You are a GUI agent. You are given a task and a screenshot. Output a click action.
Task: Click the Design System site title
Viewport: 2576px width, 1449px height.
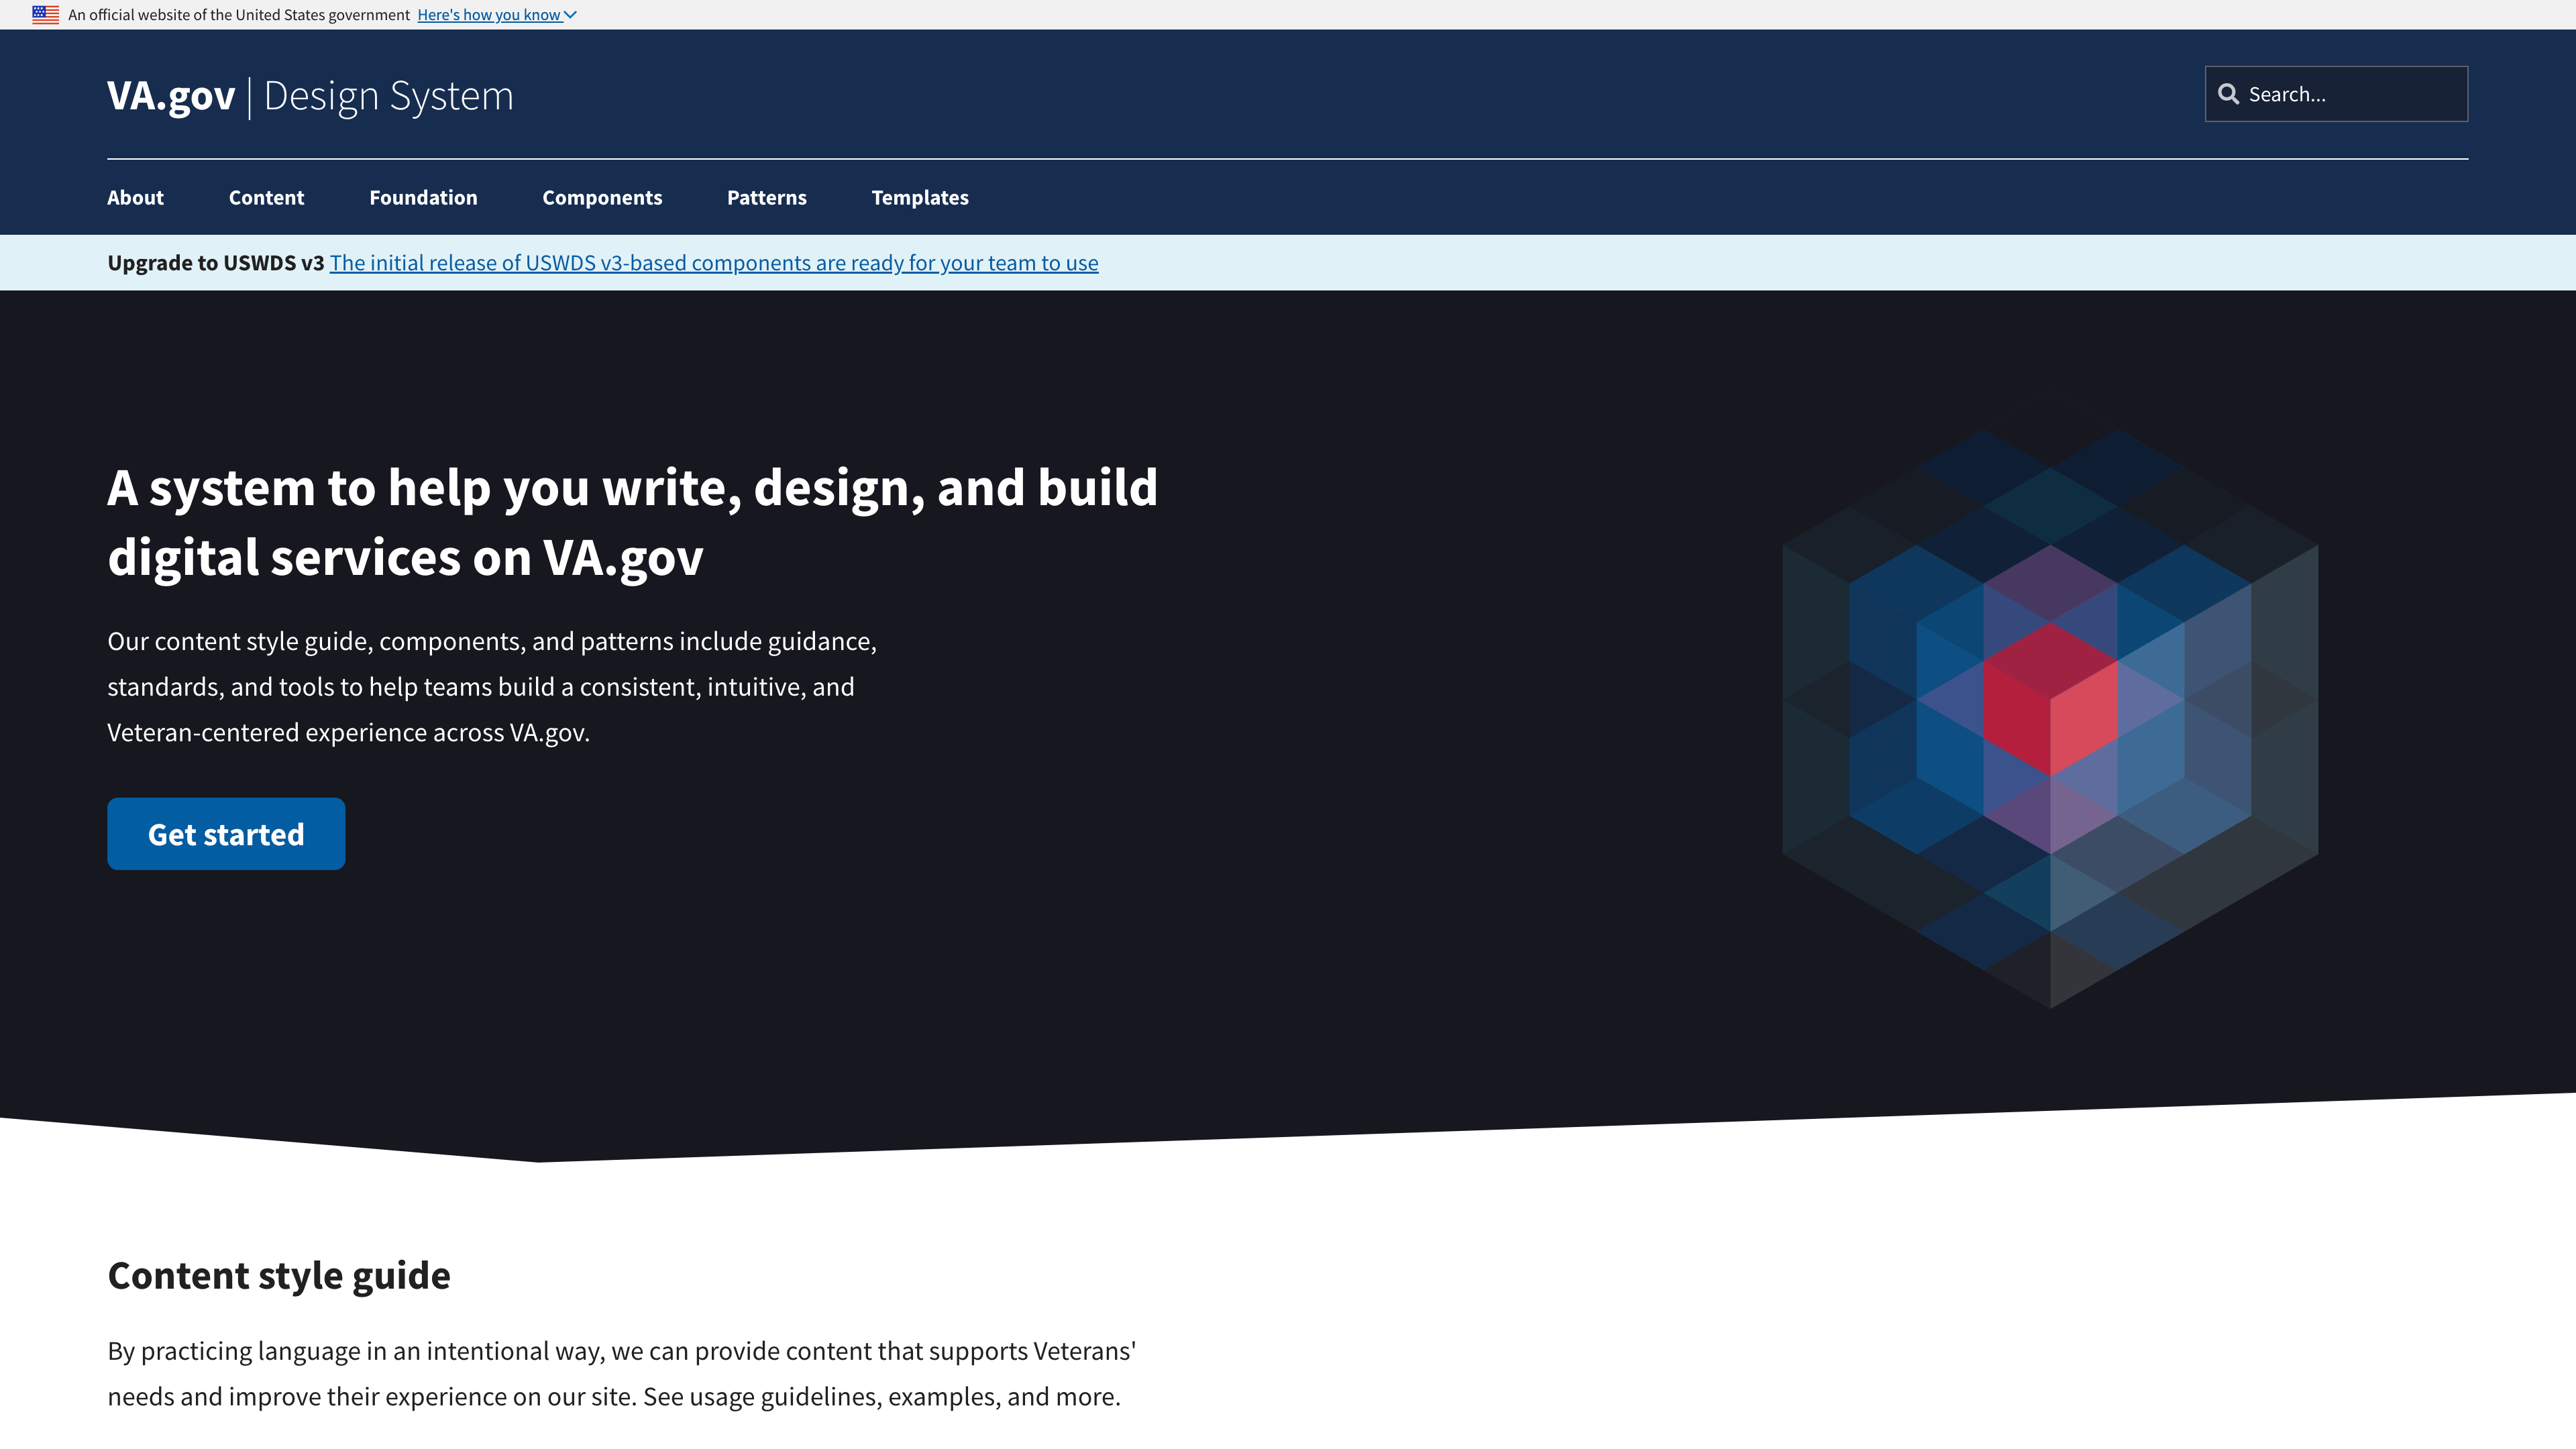coord(388,96)
